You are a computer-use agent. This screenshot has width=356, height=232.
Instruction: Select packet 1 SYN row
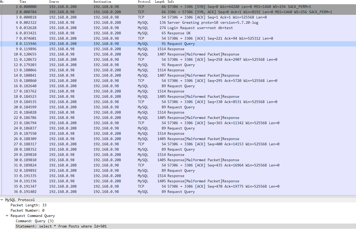(178, 7)
